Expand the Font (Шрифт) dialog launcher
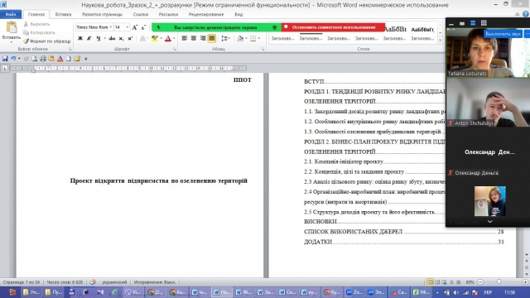The image size is (530, 298). [175, 50]
